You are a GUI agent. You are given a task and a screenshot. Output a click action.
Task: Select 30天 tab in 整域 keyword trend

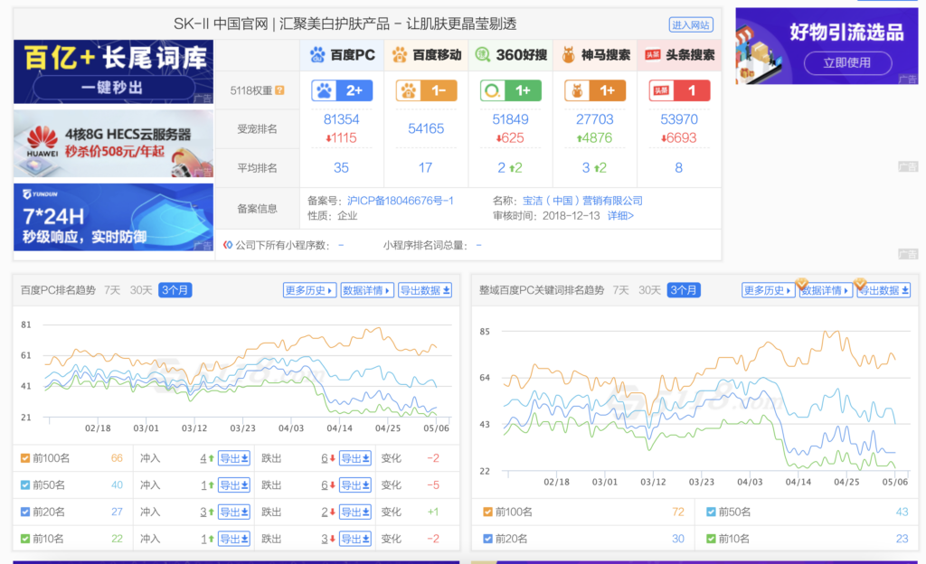649,290
